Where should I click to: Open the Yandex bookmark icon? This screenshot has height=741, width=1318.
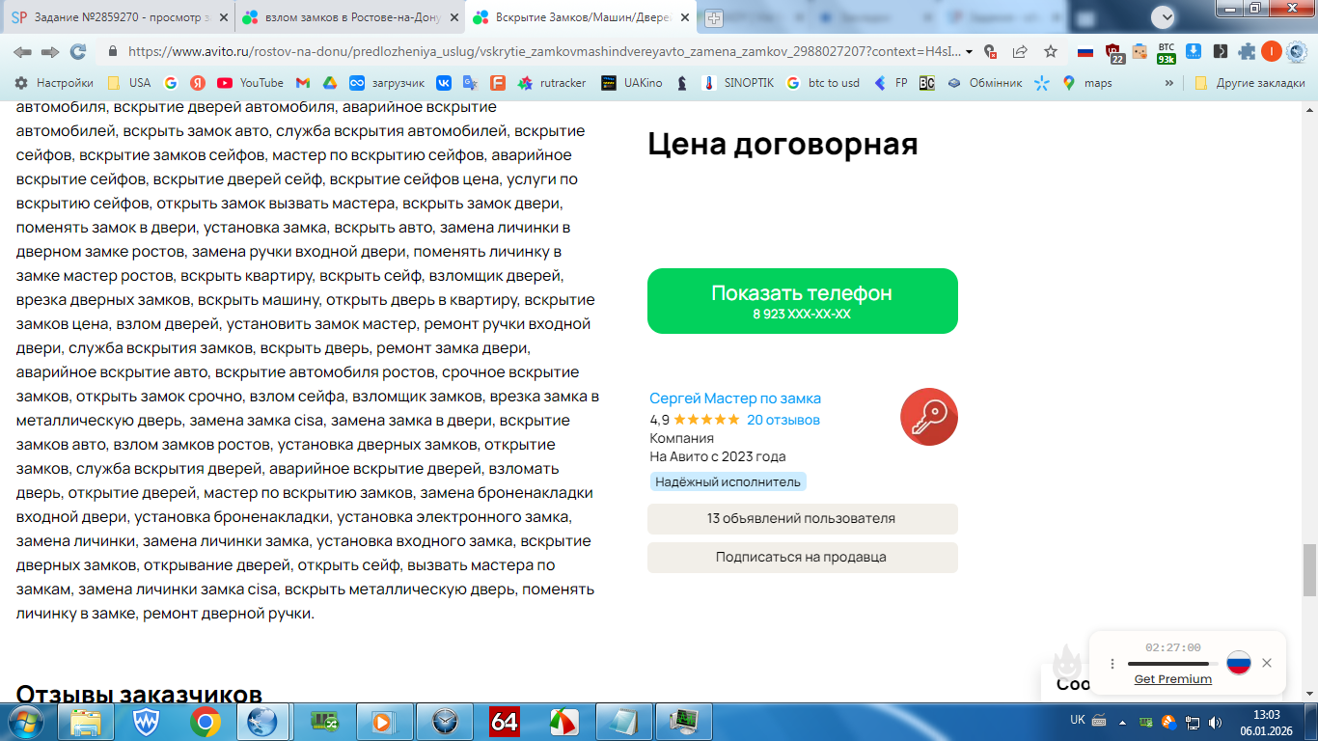[x=197, y=83]
